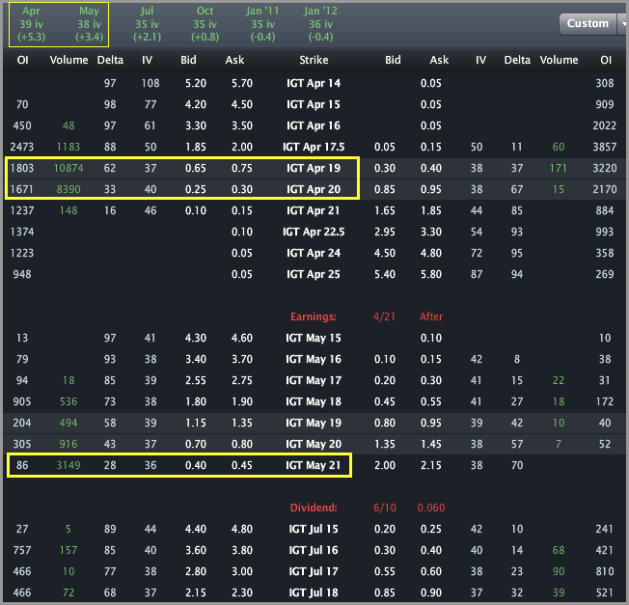The image size is (629, 605).
Task: Click the Earnings label in red
Action: 314,316
